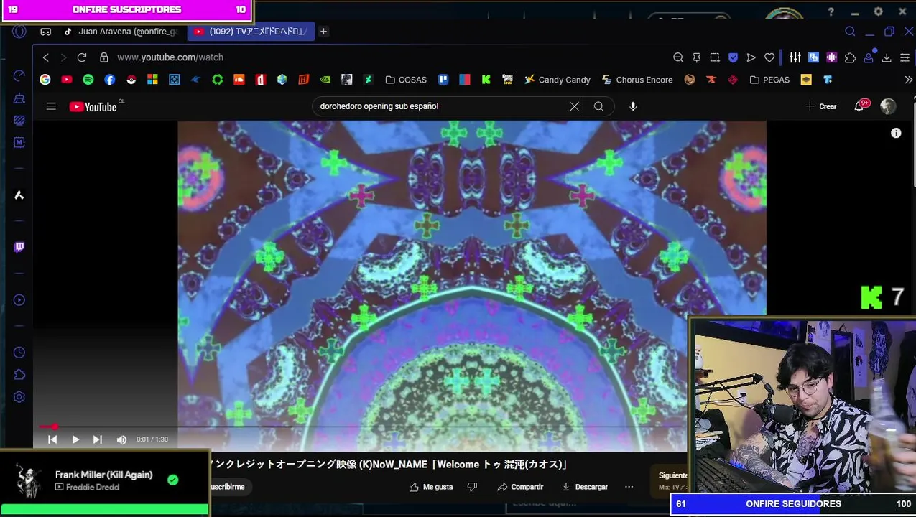Open the translate extension icon
Screen dimensions: 916x517
[813, 57]
